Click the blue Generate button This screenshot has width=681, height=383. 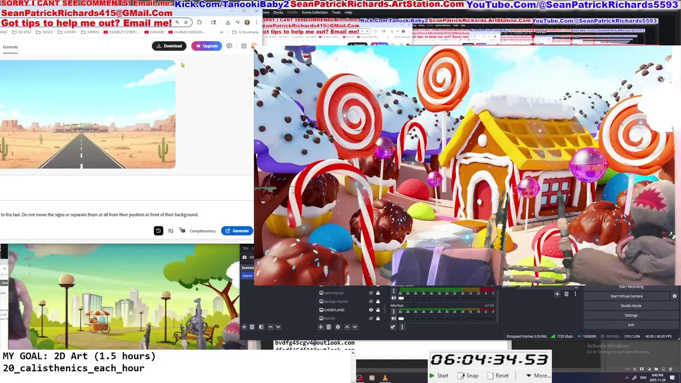click(x=237, y=231)
